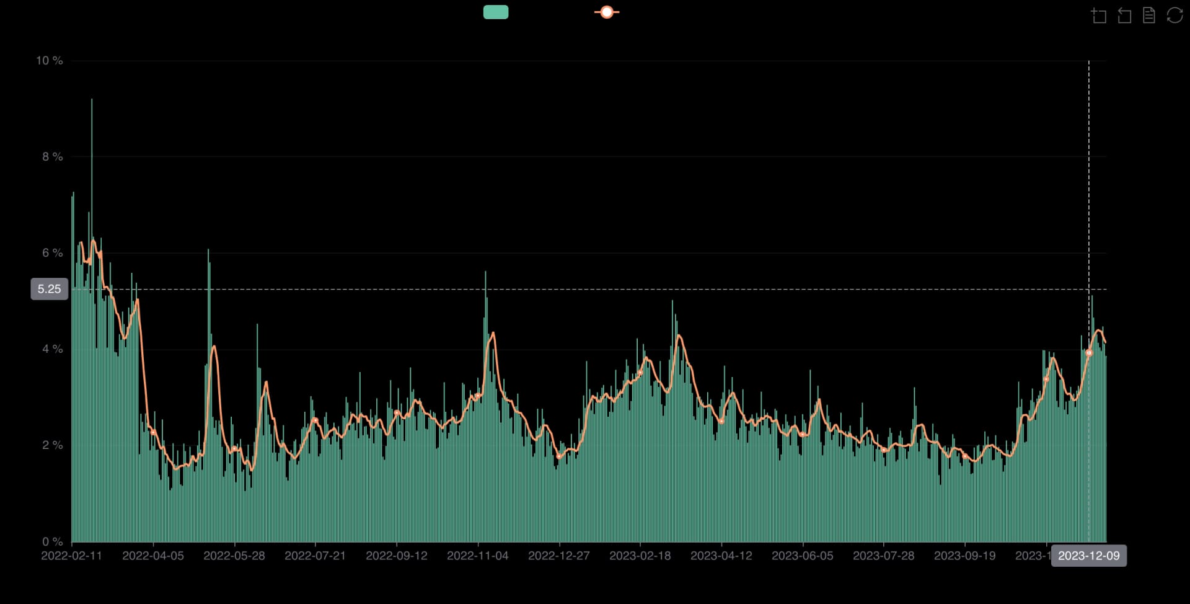Click the 10 % y-axis label

coord(50,61)
